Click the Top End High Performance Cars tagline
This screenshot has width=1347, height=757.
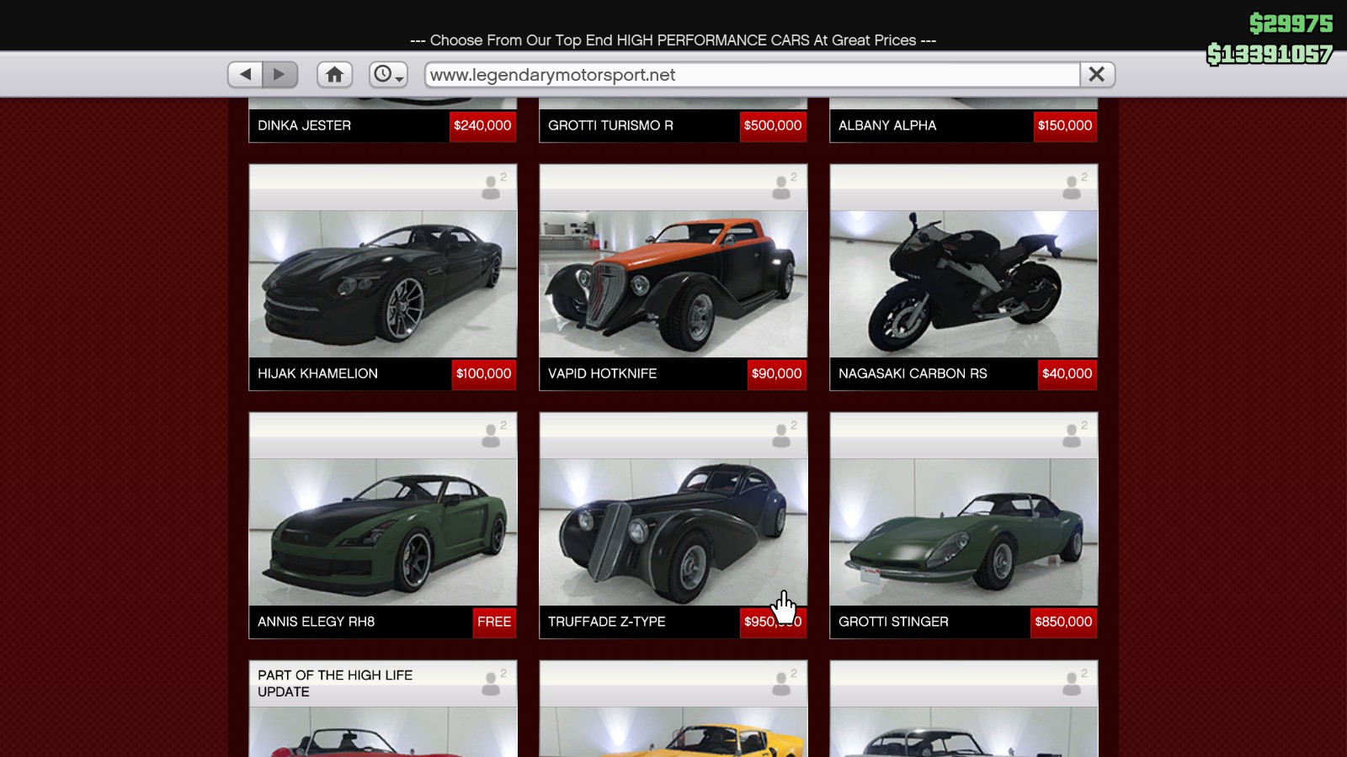(x=673, y=40)
